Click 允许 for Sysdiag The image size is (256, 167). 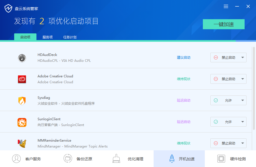(x=228, y=100)
